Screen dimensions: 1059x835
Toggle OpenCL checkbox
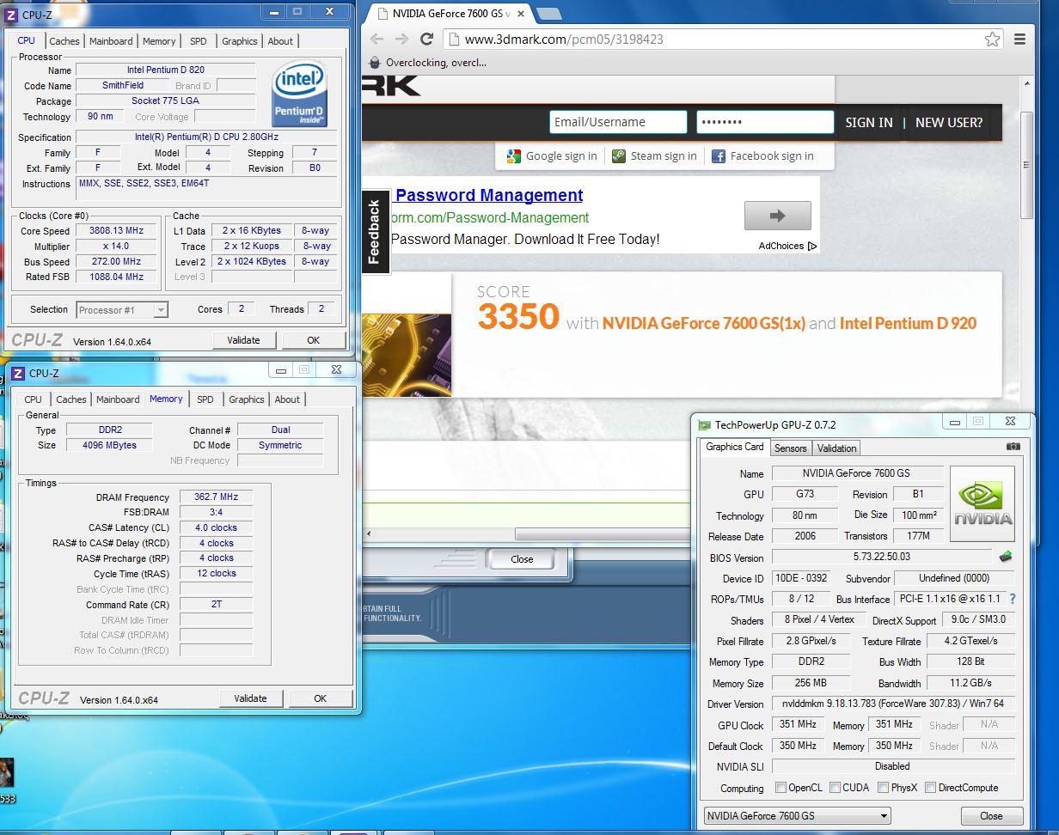coord(780,787)
